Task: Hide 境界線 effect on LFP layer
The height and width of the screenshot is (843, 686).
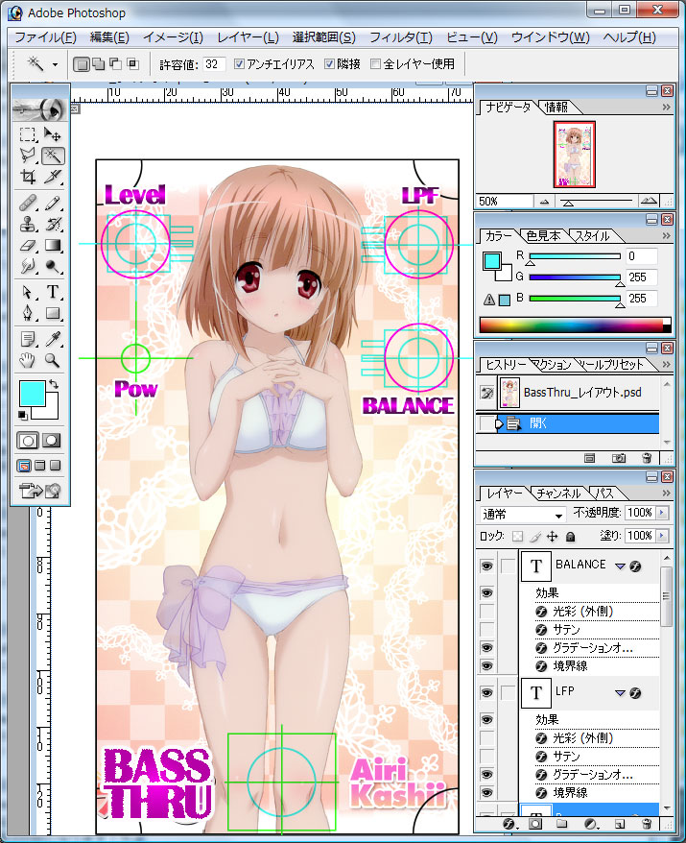Action: point(486,793)
